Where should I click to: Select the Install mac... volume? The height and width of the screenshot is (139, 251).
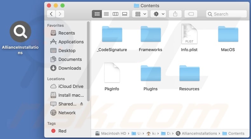point(67,95)
